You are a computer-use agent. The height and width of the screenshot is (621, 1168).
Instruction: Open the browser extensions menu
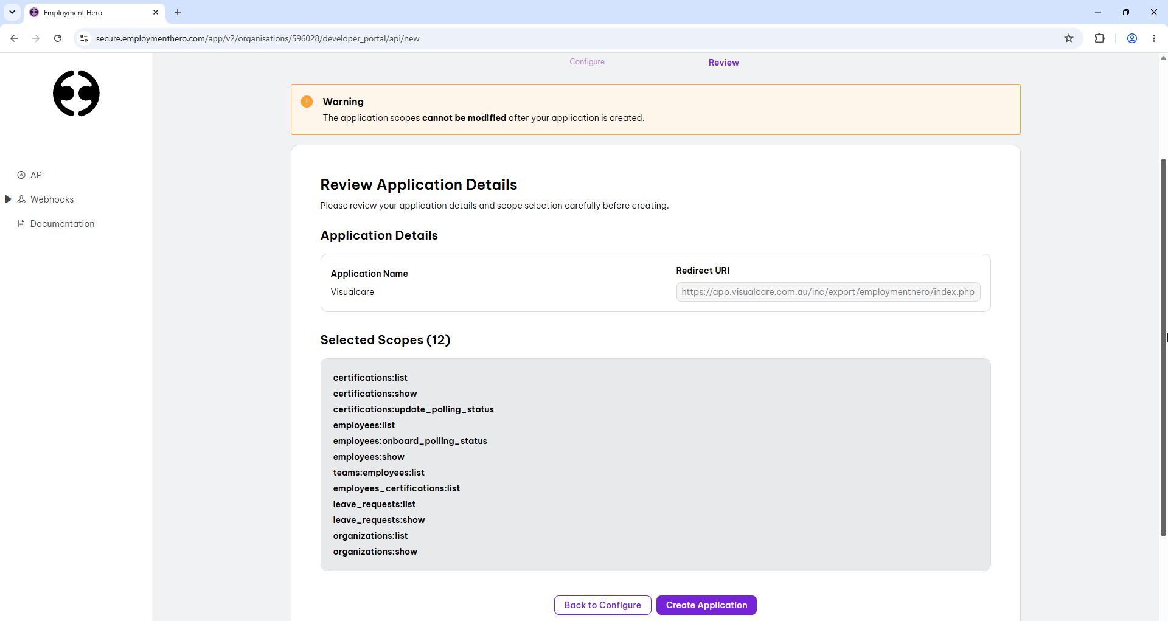tap(1099, 38)
